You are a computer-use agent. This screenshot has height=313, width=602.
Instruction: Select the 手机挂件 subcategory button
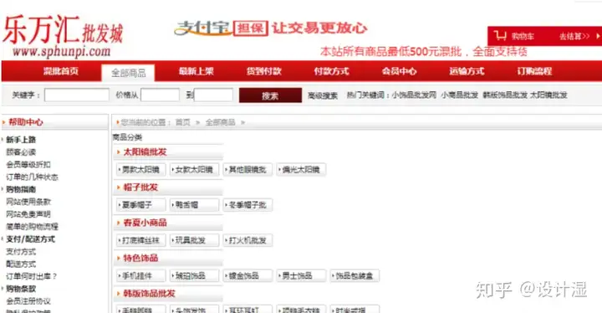point(141,275)
